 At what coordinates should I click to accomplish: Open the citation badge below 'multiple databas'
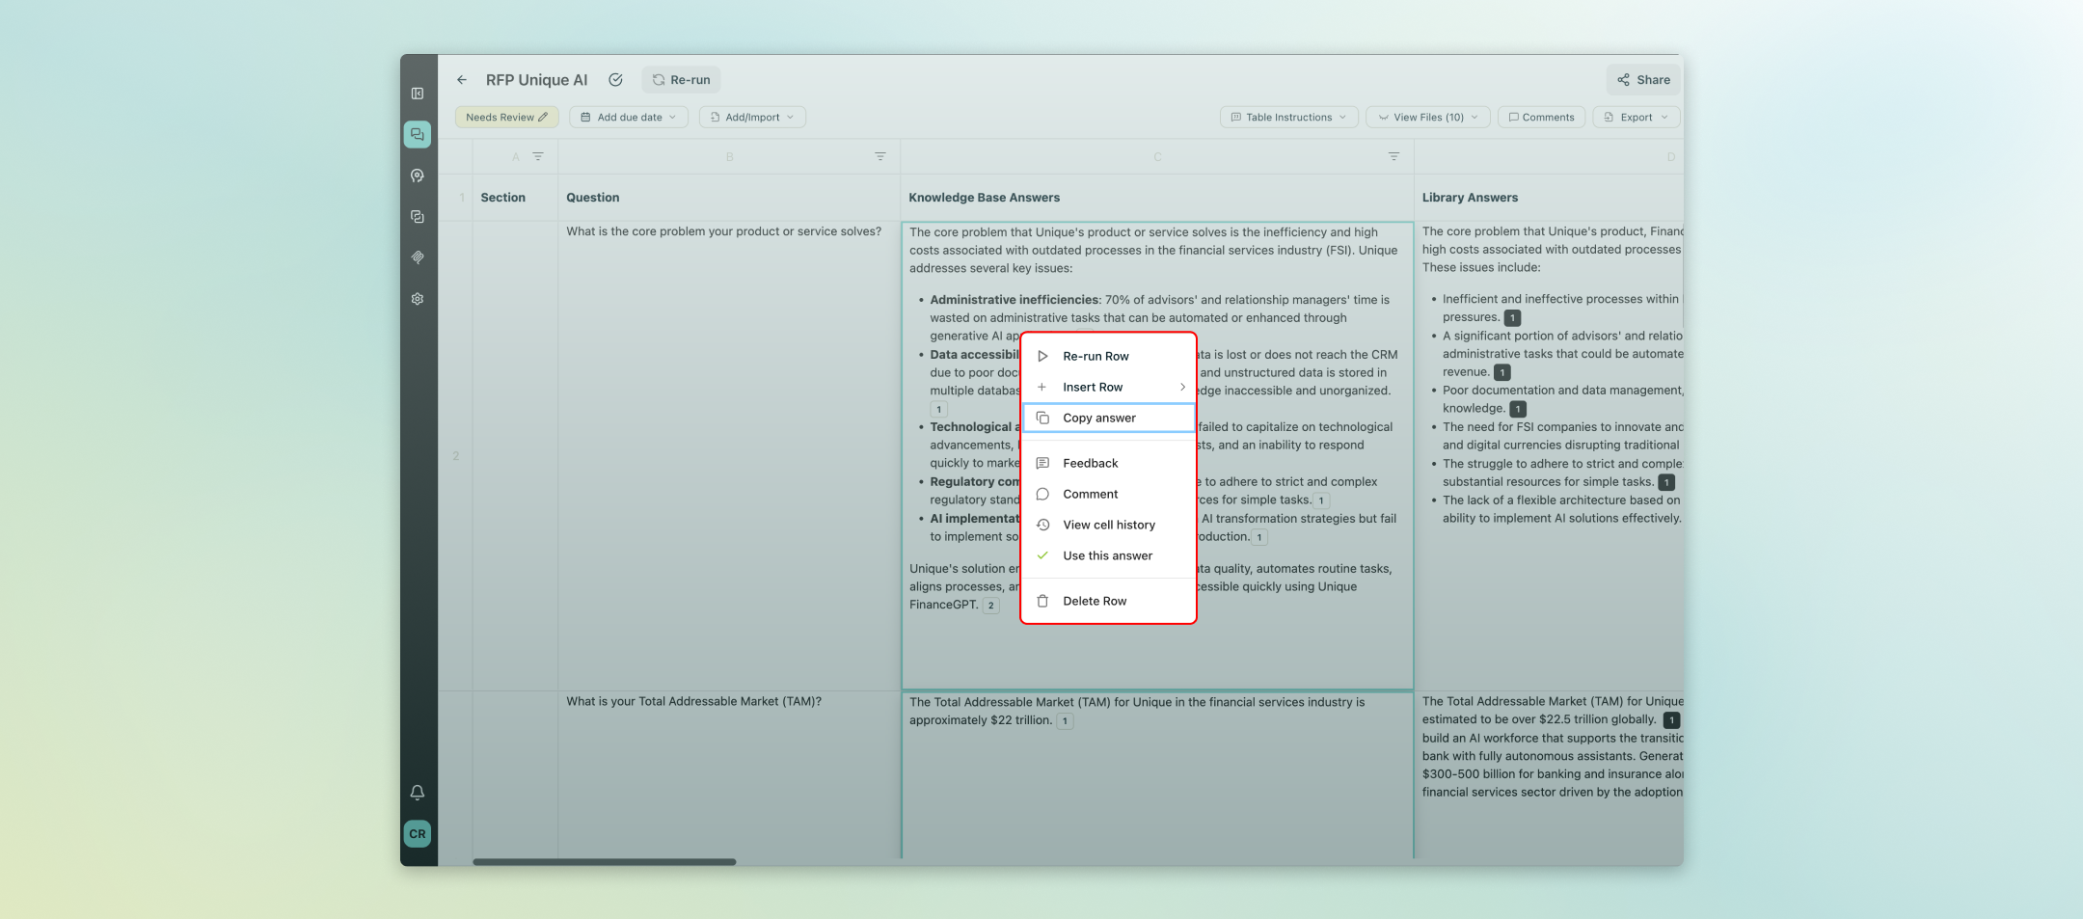point(938,410)
